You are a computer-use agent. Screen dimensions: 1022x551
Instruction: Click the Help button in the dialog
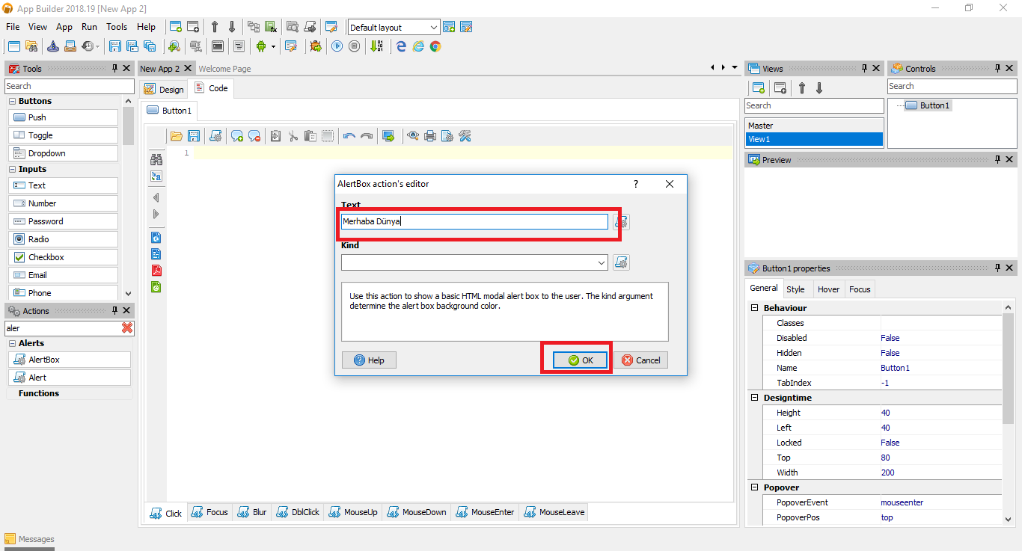(x=369, y=360)
